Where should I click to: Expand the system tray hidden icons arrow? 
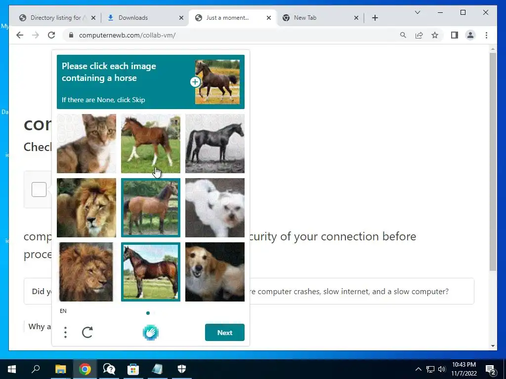[x=418, y=369]
